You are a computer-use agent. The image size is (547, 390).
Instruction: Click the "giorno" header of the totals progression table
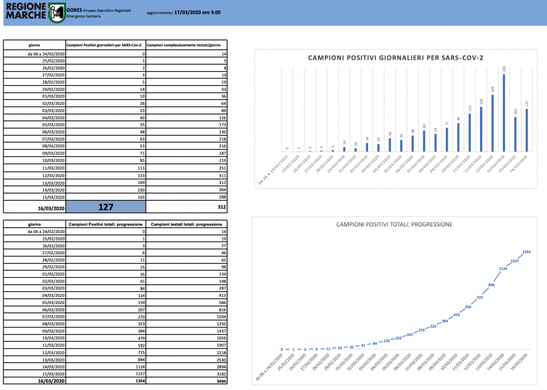tap(34, 224)
